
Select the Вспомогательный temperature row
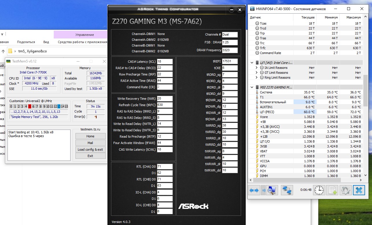coord(306,102)
